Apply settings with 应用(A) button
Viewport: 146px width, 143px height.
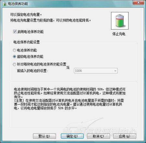tap(125, 136)
